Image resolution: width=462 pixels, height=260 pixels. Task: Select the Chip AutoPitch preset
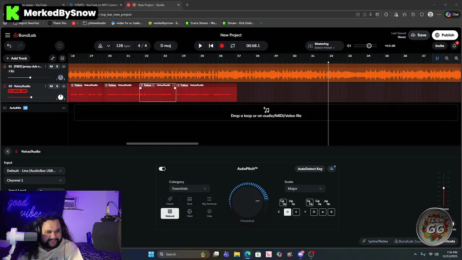click(209, 213)
